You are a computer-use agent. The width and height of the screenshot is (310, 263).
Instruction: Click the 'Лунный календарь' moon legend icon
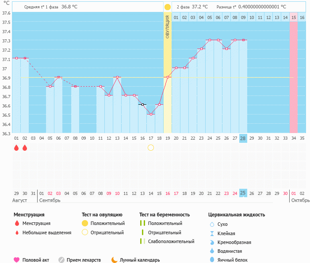click(x=115, y=260)
